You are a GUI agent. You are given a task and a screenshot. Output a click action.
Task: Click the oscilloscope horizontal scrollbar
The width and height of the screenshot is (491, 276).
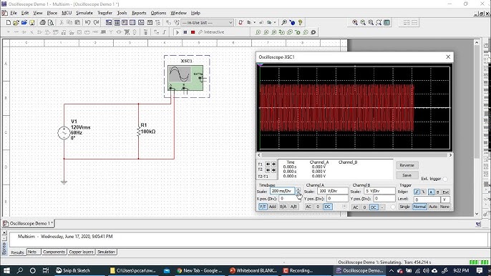point(354,155)
